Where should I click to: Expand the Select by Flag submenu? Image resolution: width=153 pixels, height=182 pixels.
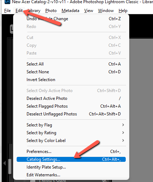point(71,125)
